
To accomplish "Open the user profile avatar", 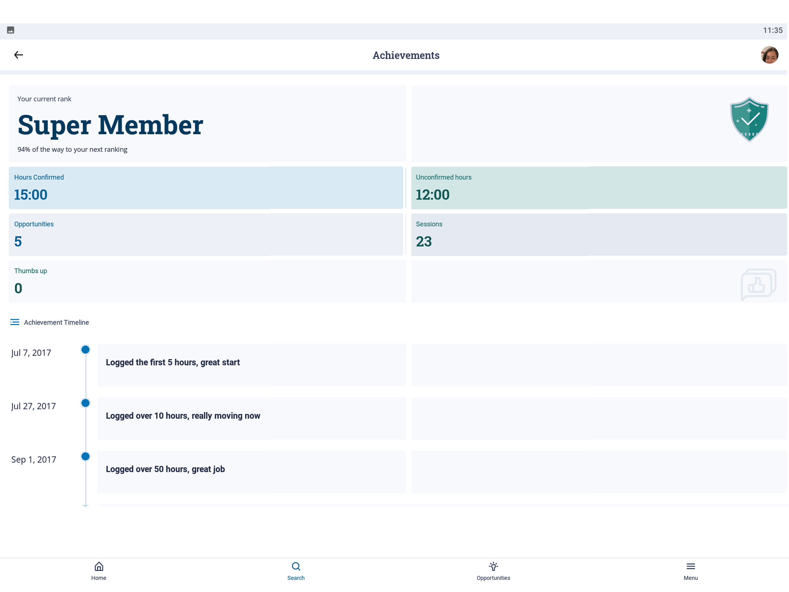I will (769, 55).
